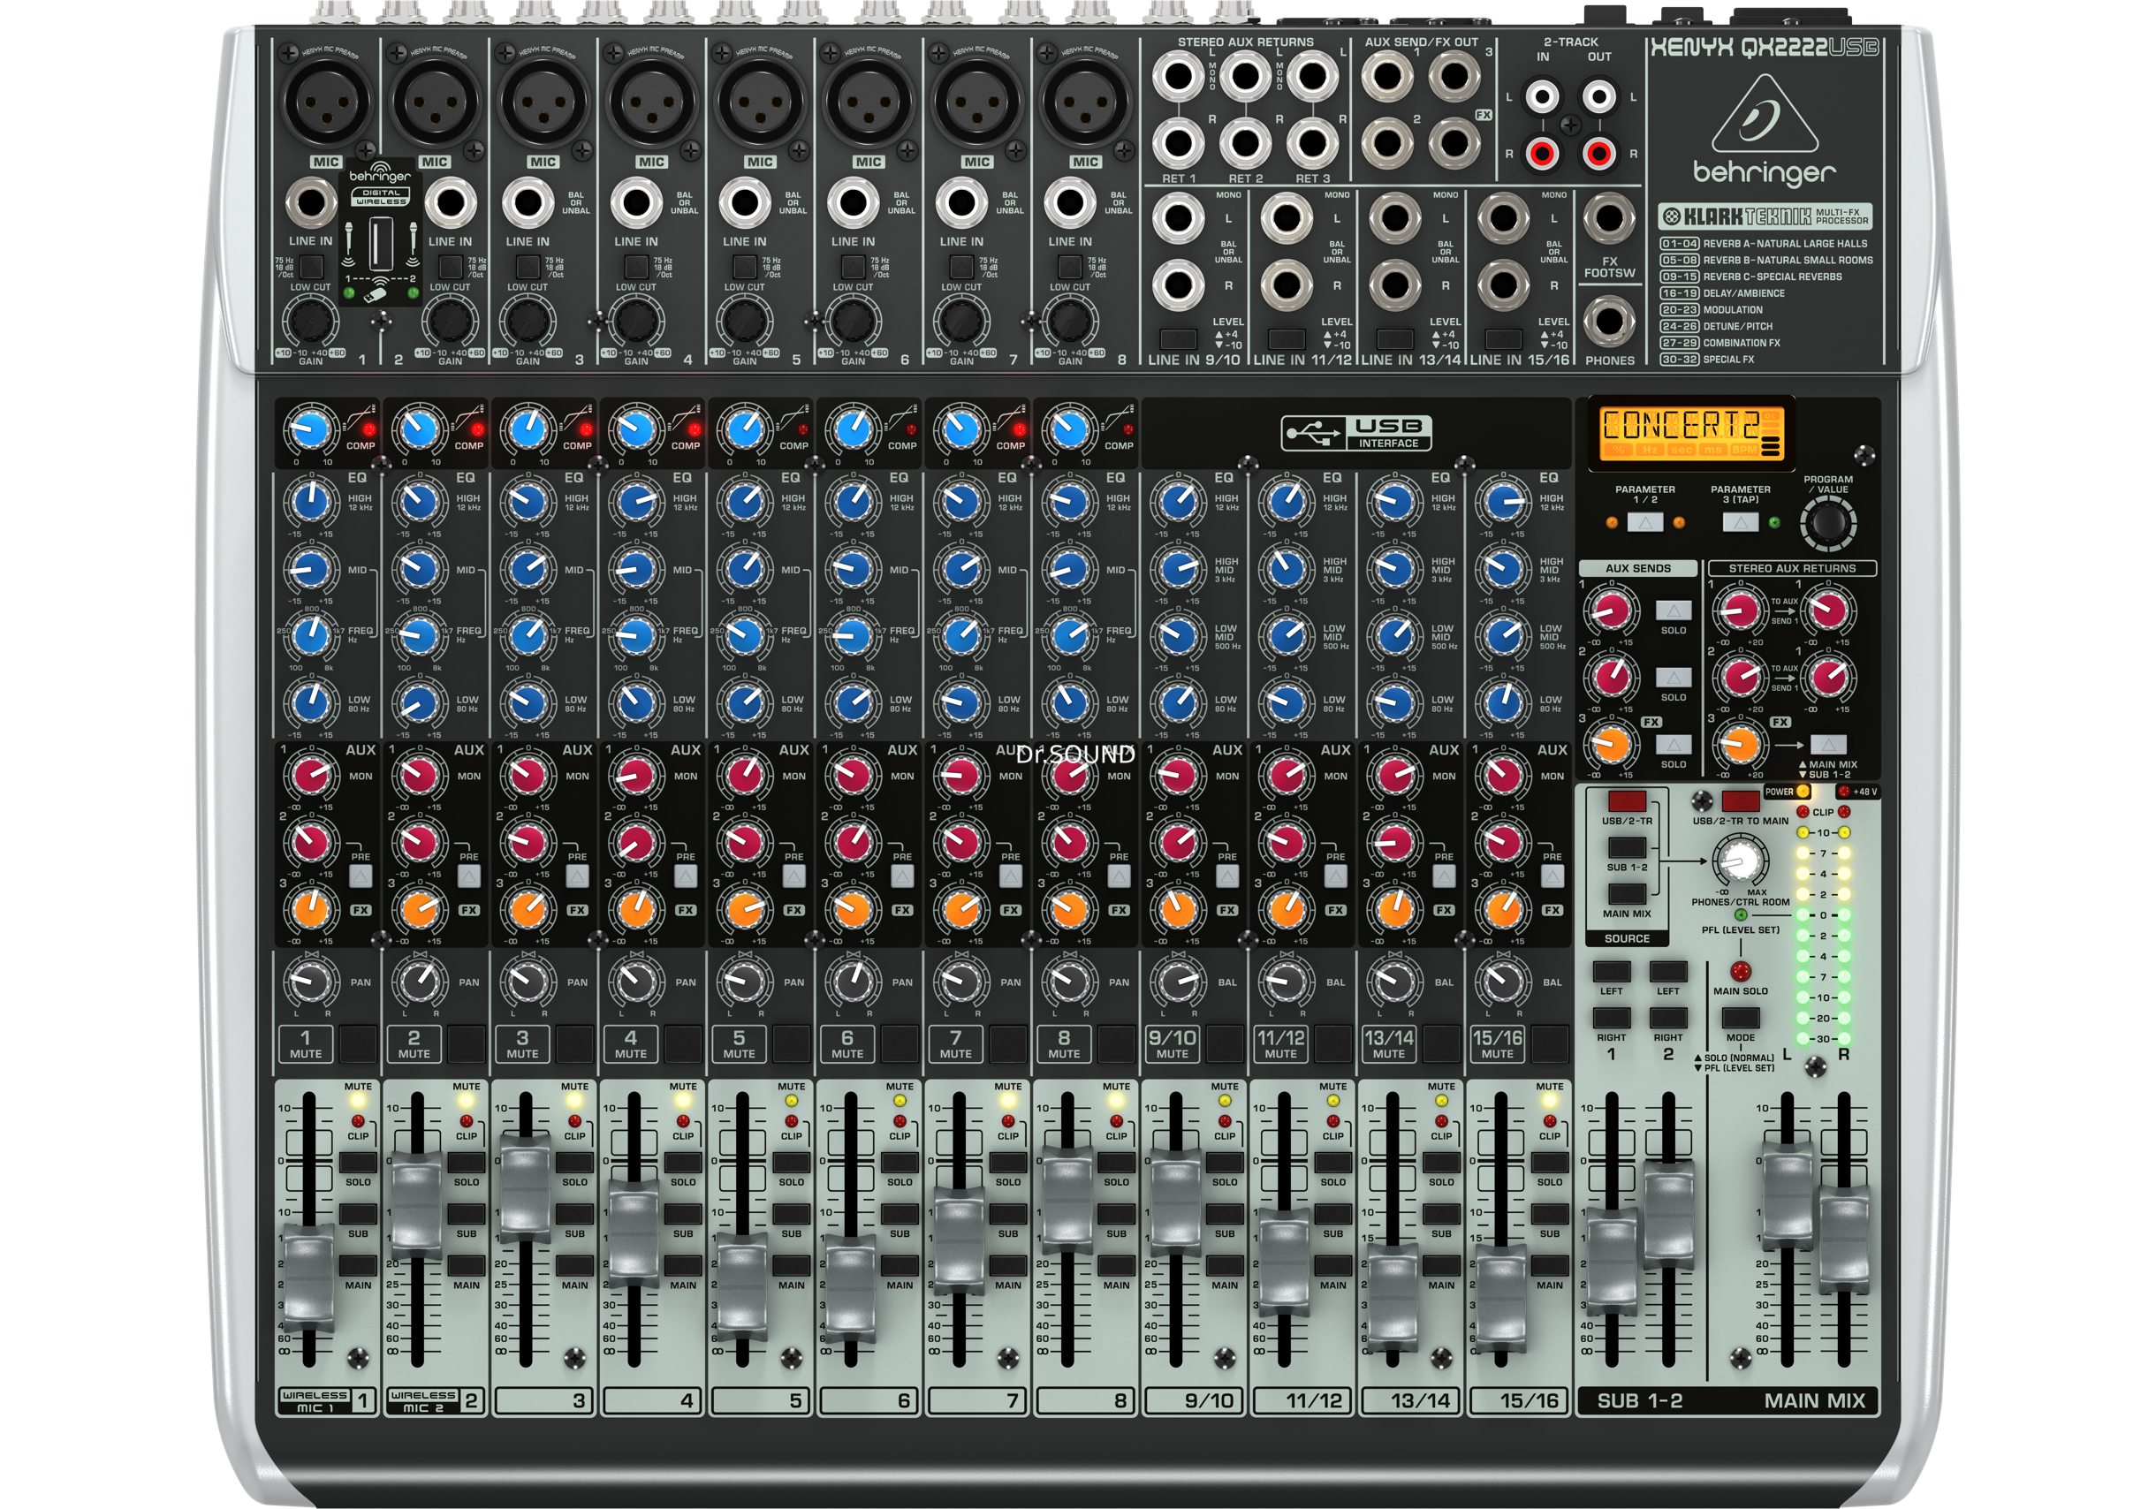Toggle channel 5 PRE aux button
This screenshot has height=1509, width=2156.
(793, 876)
